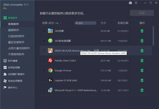Click the trash icon for Logitech G HUB
The image size is (159, 109).
click(x=142, y=80)
